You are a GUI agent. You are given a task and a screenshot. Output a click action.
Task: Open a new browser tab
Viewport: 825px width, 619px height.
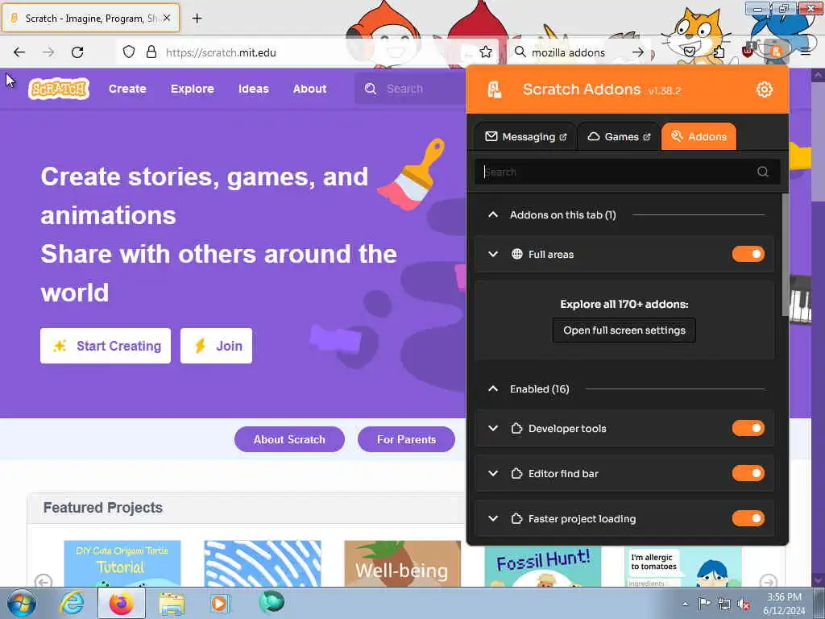tap(197, 19)
